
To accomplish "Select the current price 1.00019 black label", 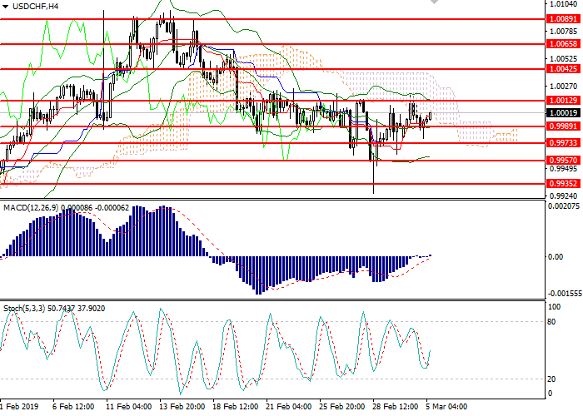I will coord(559,112).
